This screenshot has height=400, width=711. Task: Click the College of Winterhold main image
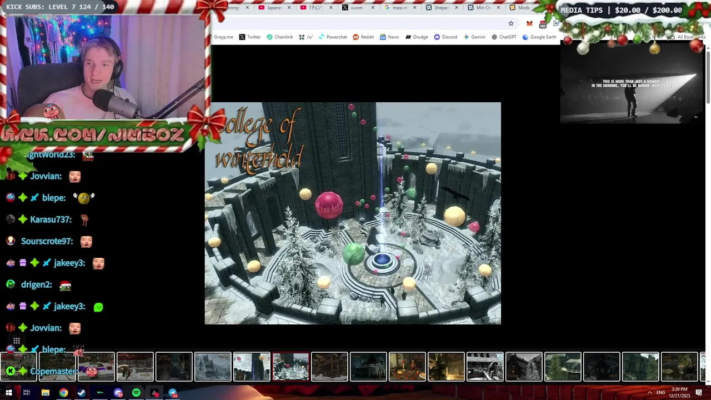pos(353,213)
